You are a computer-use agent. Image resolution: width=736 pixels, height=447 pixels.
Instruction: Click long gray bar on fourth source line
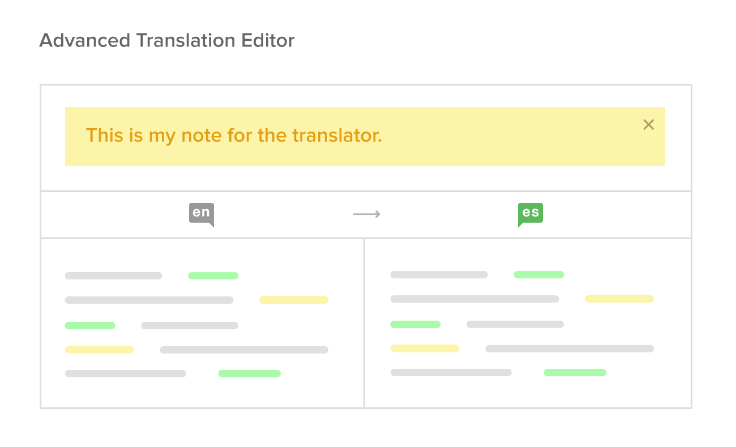click(244, 350)
